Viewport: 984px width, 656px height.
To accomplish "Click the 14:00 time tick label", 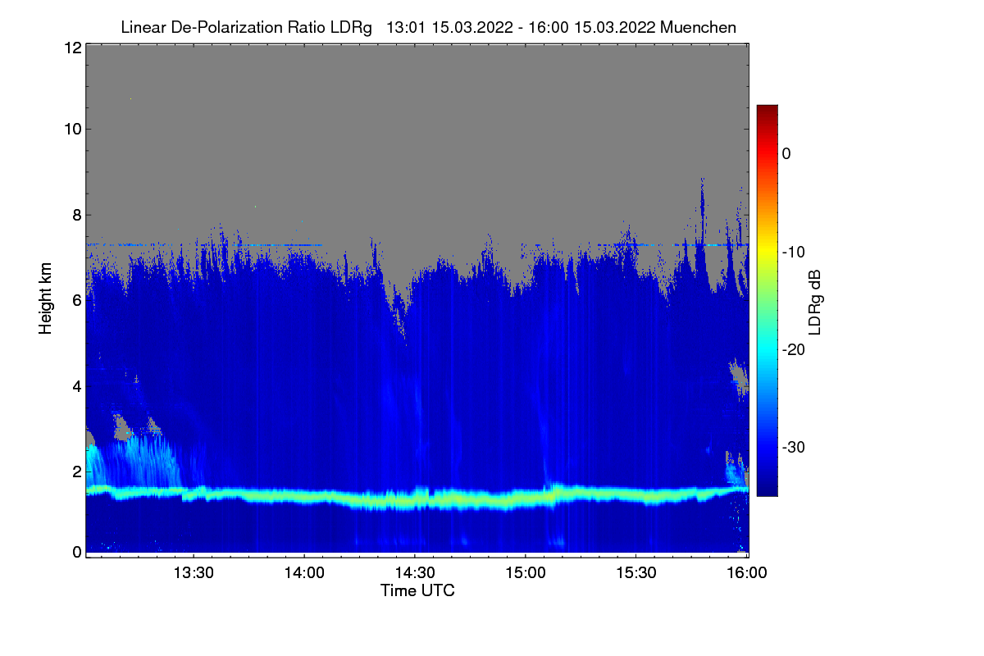I will [x=304, y=573].
